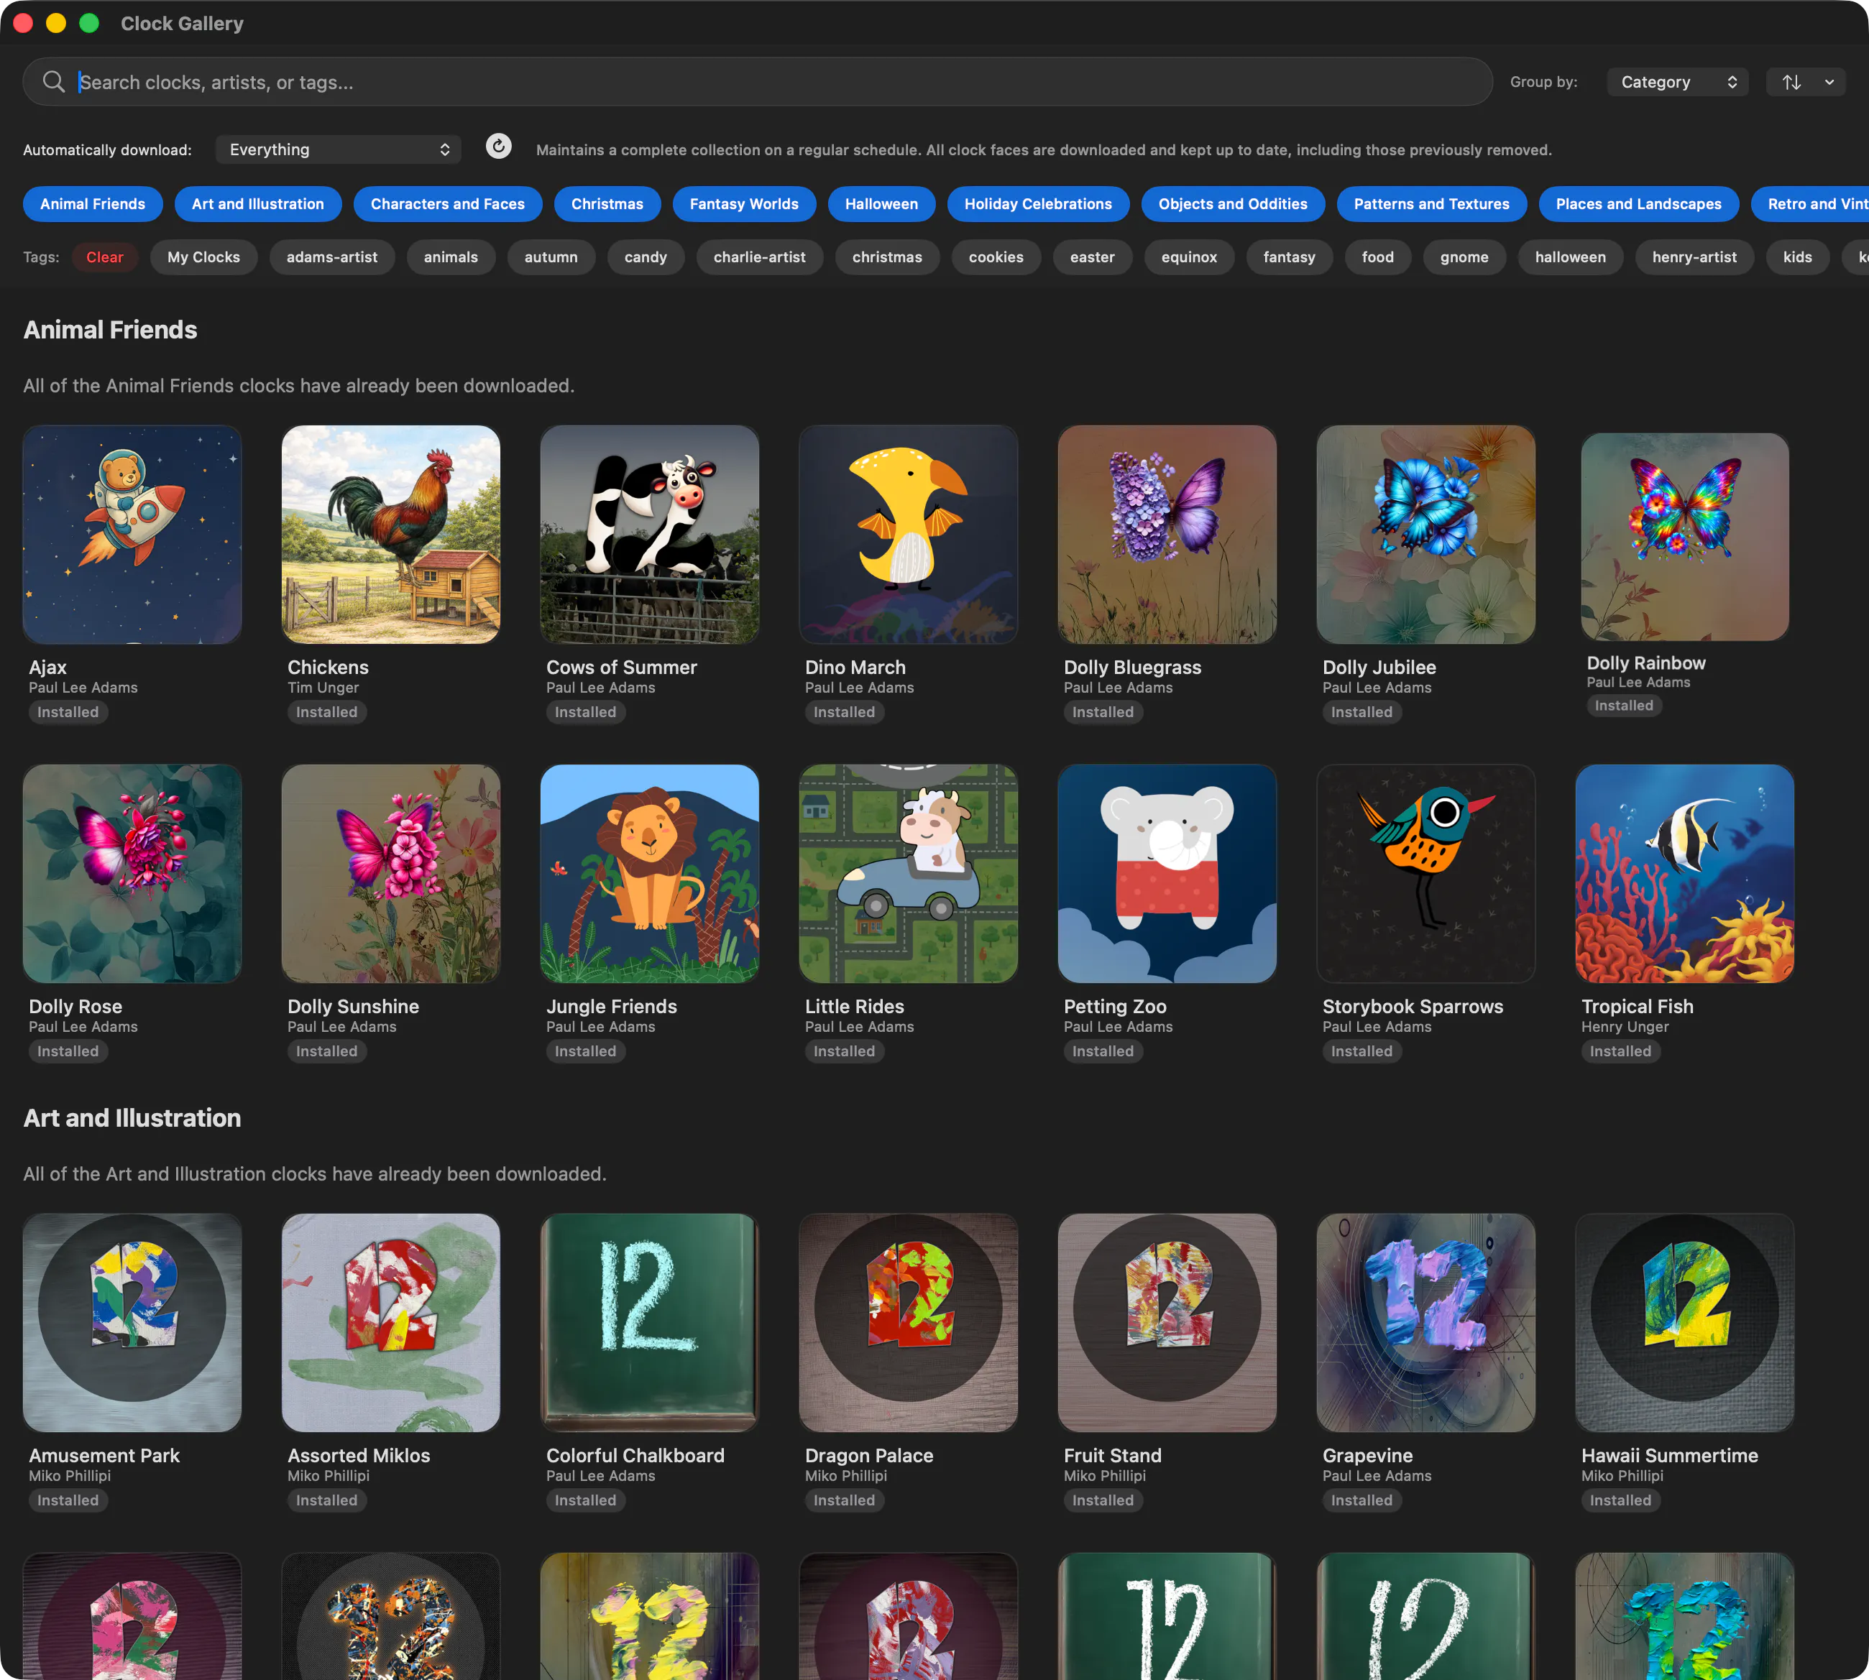This screenshot has width=1869, height=1680.
Task: Choose the Dolly Rose clock thumbnail
Action: click(132, 873)
